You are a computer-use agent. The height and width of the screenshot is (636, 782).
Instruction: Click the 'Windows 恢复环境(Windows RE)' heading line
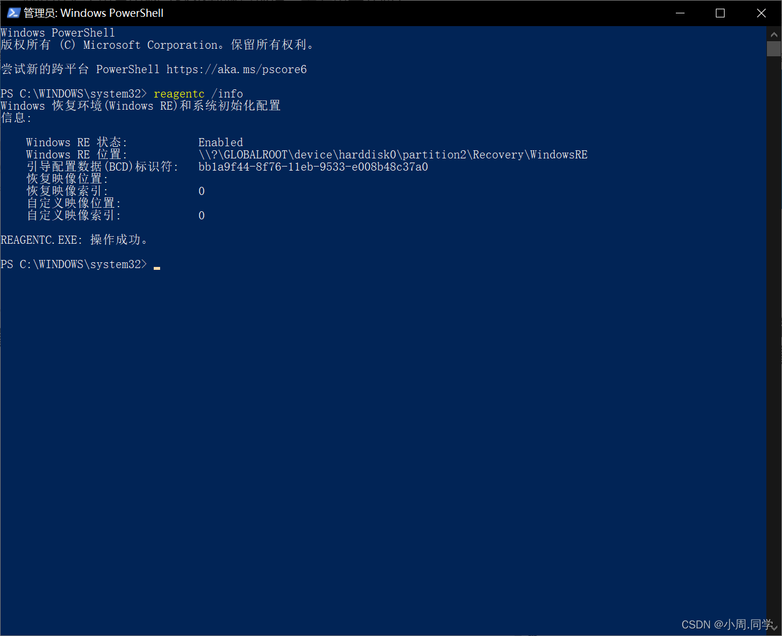click(140, 106)
